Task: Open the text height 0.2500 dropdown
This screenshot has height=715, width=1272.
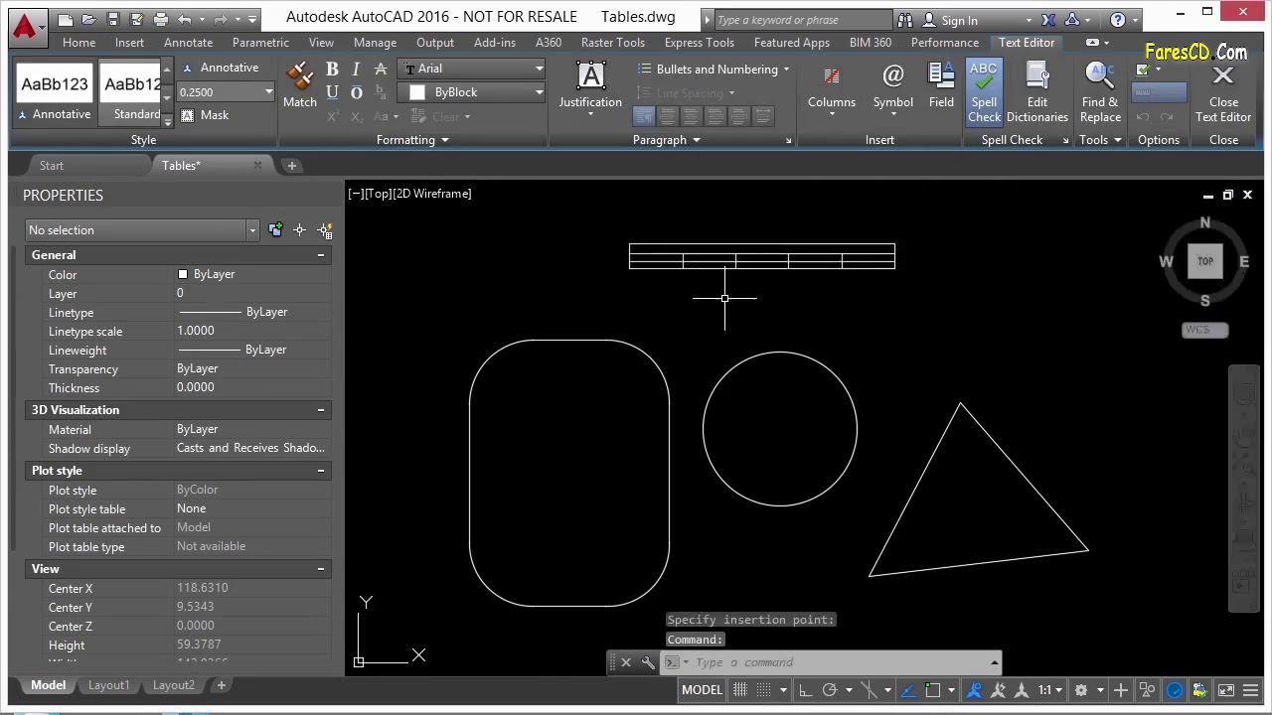Action: click(226, 92)
